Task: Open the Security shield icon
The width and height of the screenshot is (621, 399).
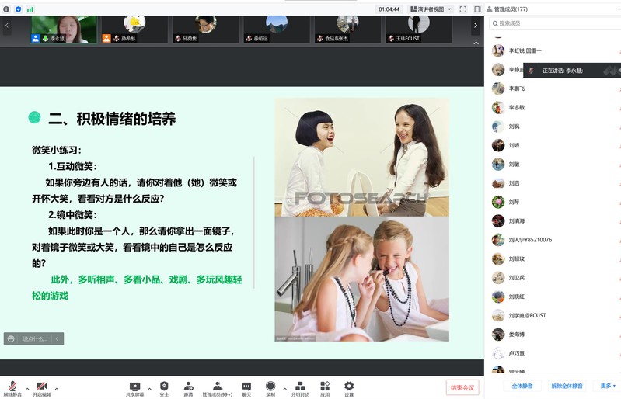Action: (164, 387)
